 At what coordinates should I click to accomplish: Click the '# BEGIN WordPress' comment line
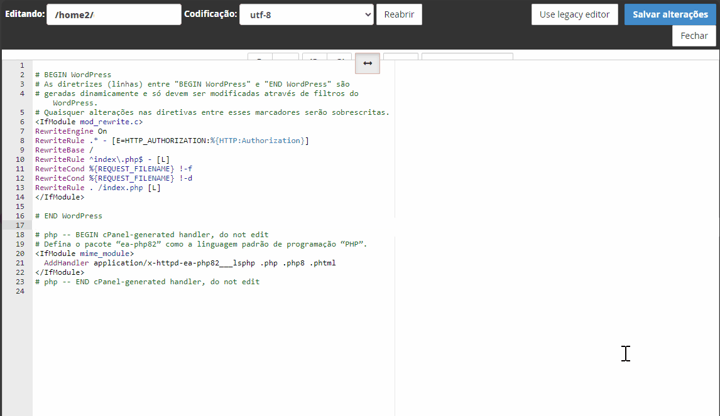tap(73, 75)
